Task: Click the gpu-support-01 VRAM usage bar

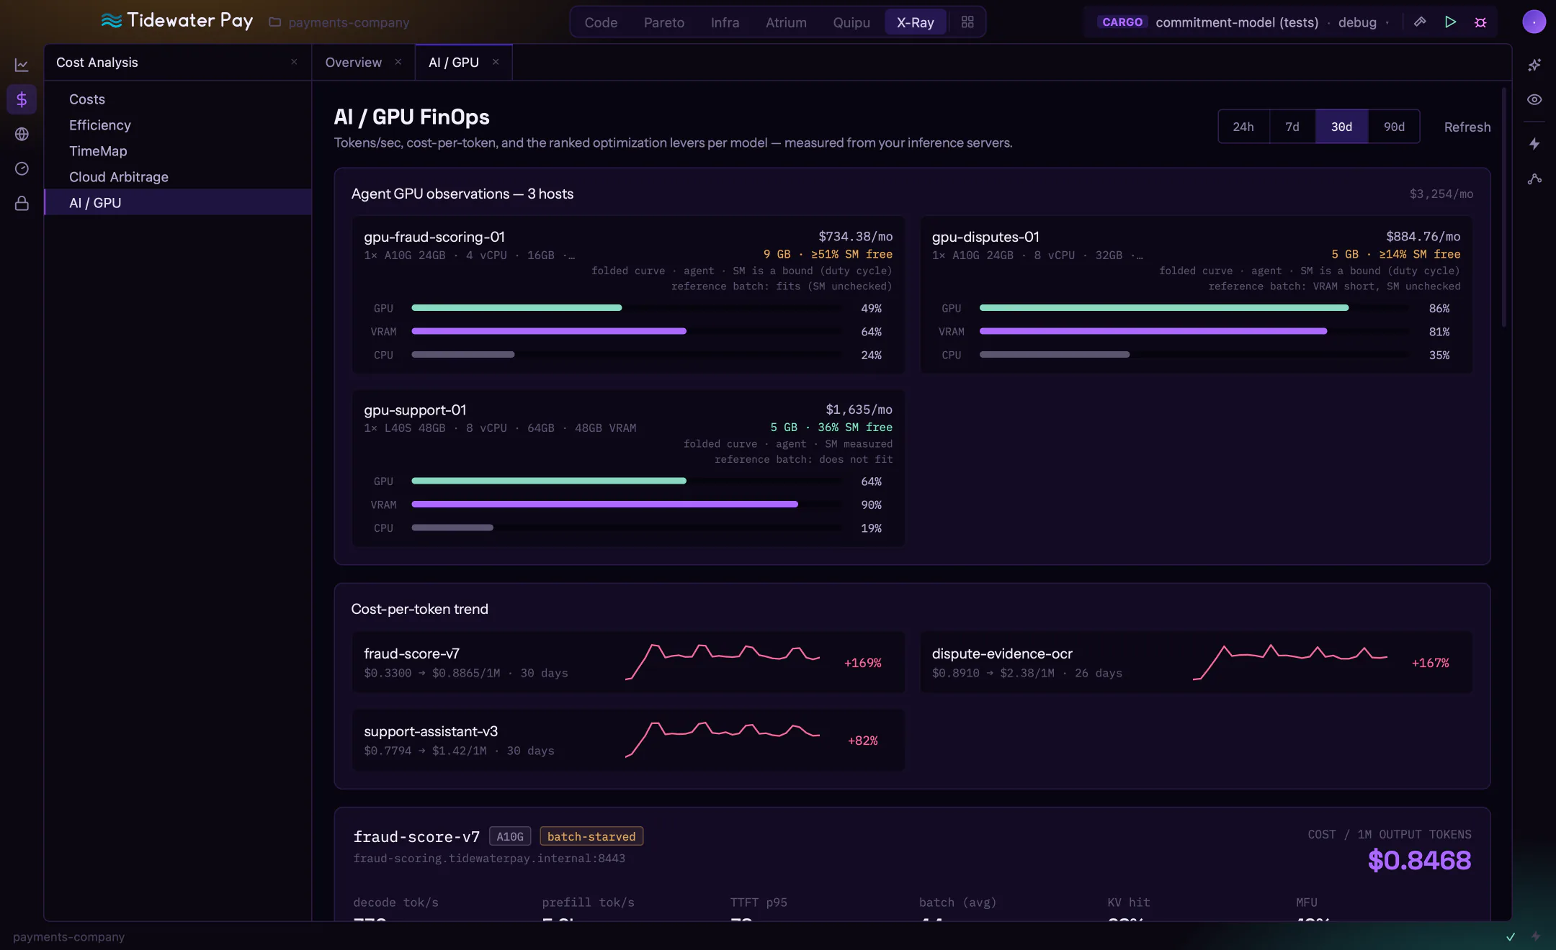Action: pyautogui.click(x=626, y=505)
